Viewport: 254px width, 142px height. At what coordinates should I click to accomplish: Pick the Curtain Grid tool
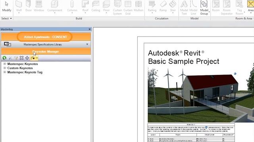coord(128,7)
